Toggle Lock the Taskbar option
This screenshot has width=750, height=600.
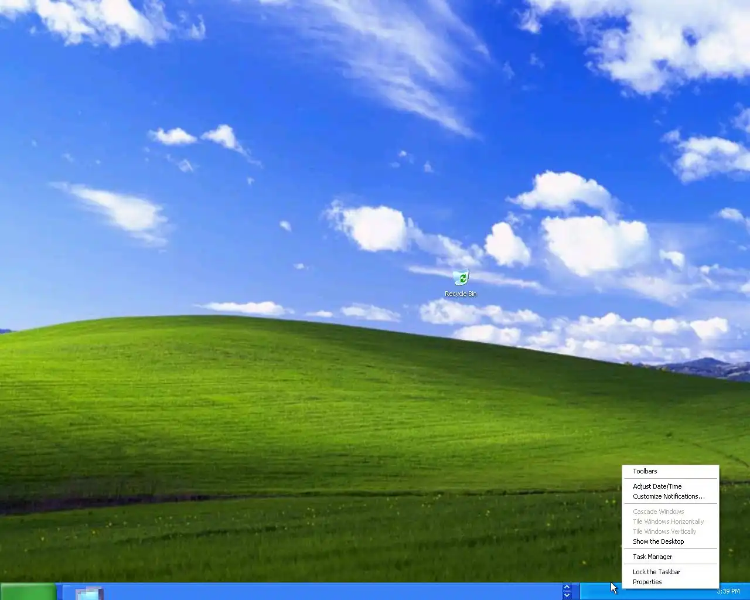click(x=670, y=572)
